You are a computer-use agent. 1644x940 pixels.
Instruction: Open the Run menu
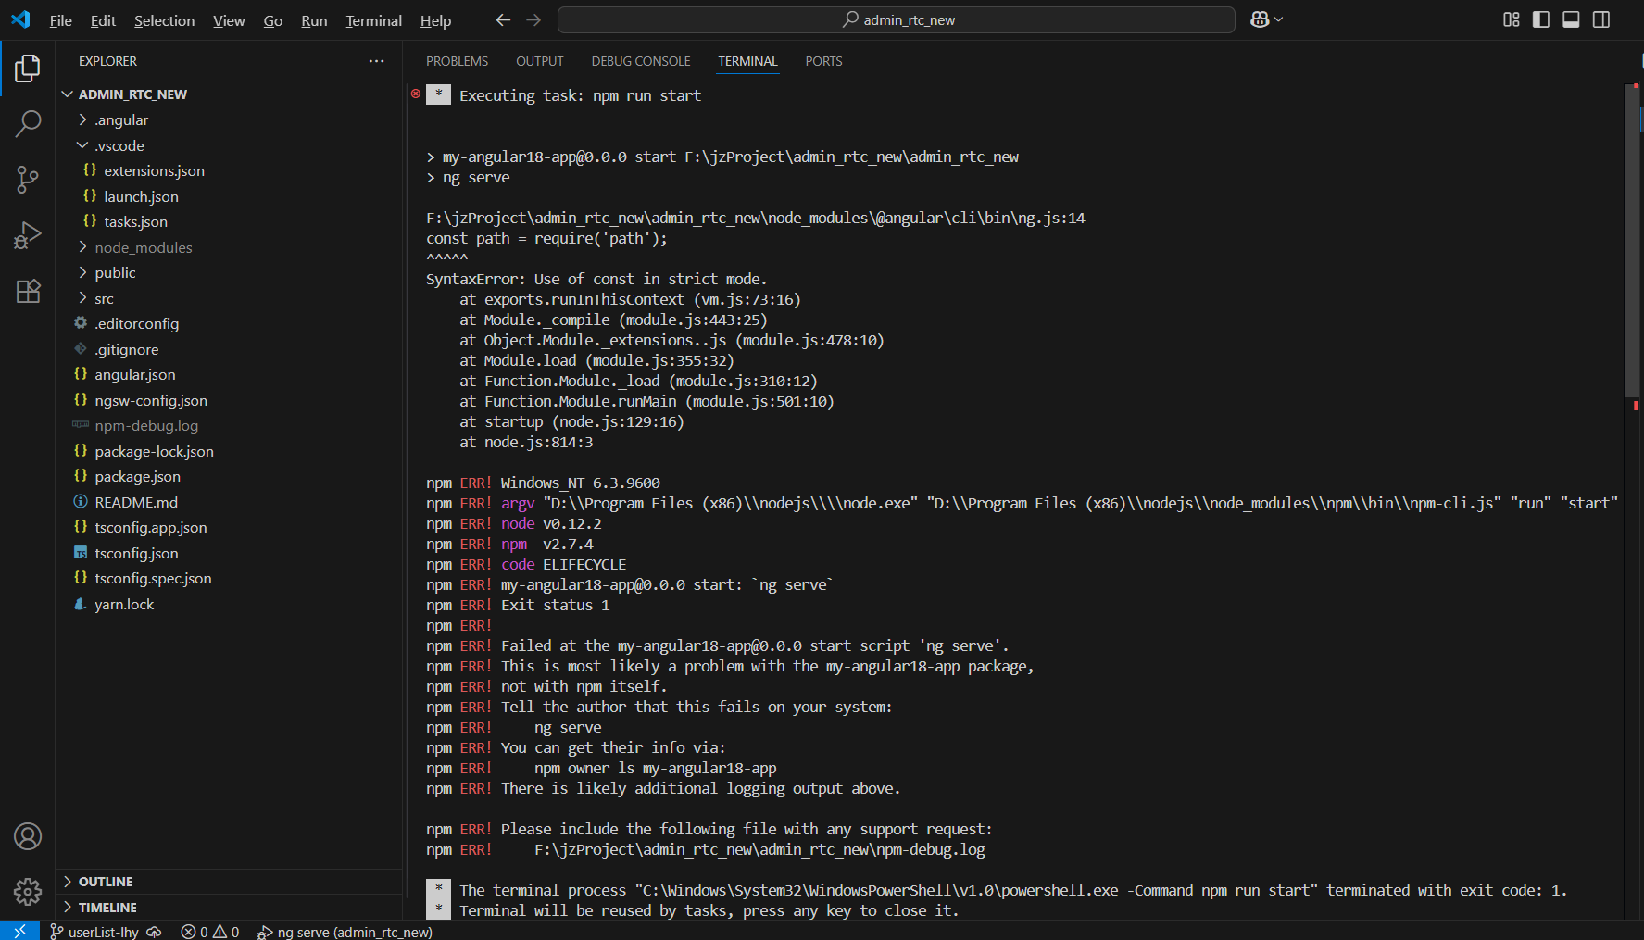point(314,20)
